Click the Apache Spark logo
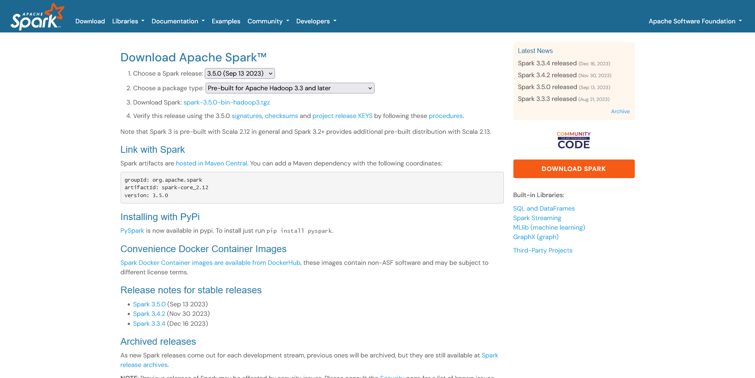Image resolution: width=755 pixels, height=378 pixels. [37, 17]
